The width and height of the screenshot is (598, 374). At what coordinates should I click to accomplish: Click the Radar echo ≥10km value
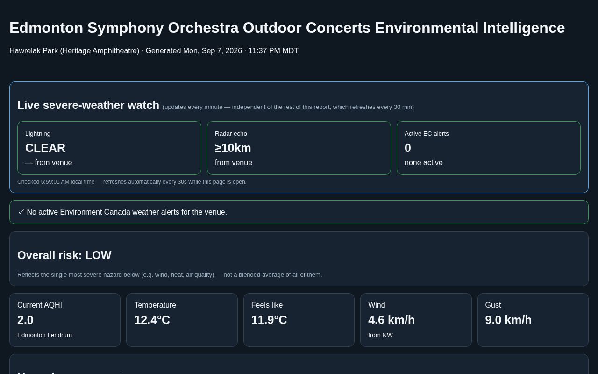pos(233,148)
